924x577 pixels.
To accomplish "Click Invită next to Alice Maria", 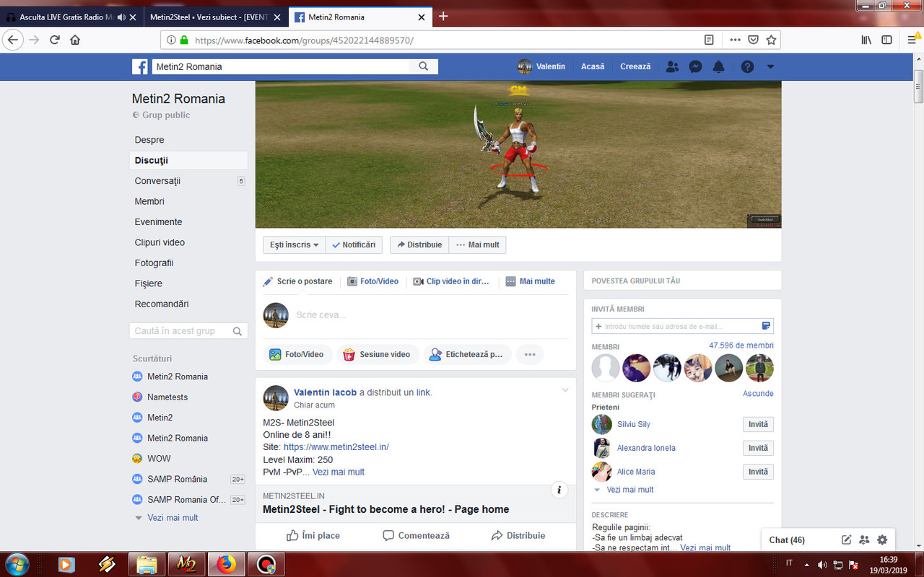I will pyautogui.click(x=758, y=471).
